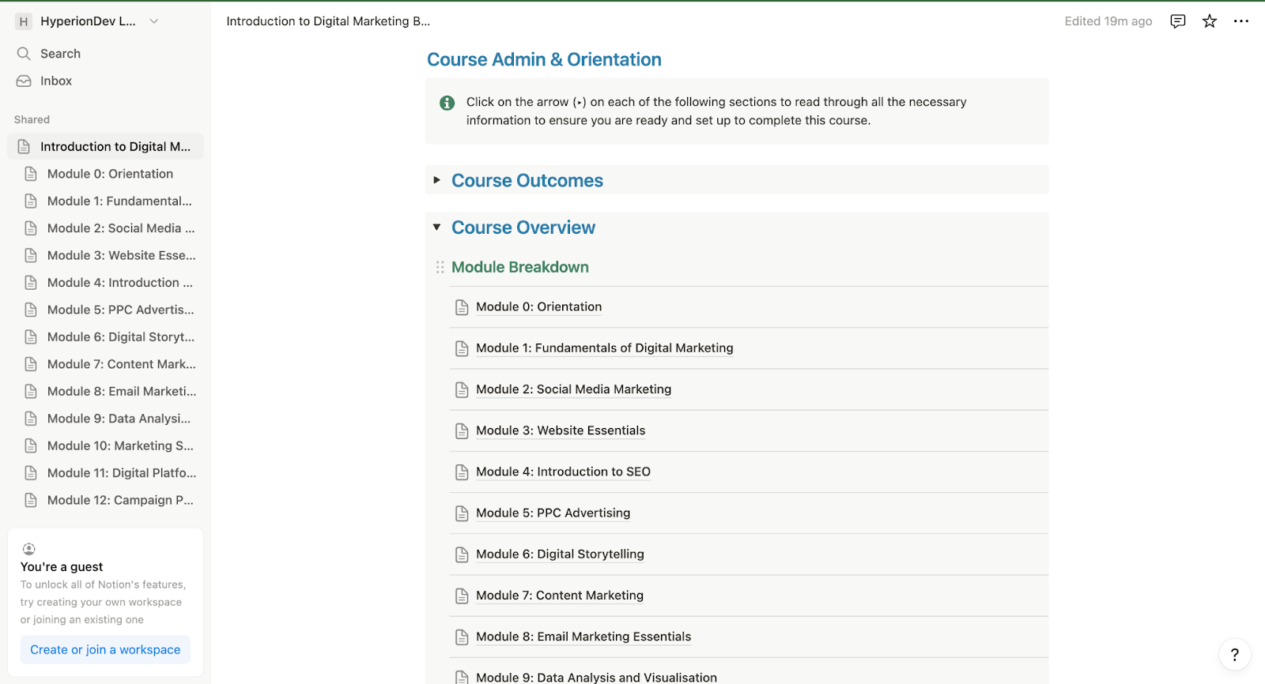This screenshot has height=684, width=1265.
Task: Collapse the Course Overview toggle
Action: point(436,227)
